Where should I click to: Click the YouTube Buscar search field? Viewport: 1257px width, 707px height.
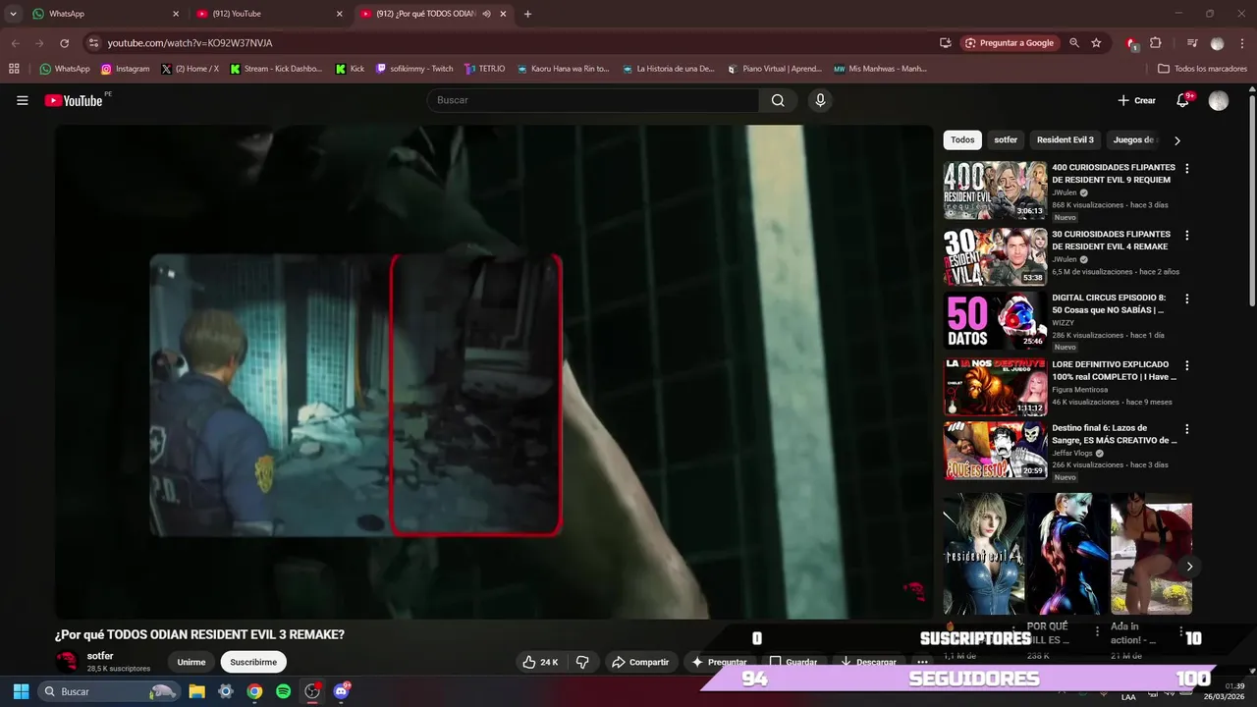point(592,100)
